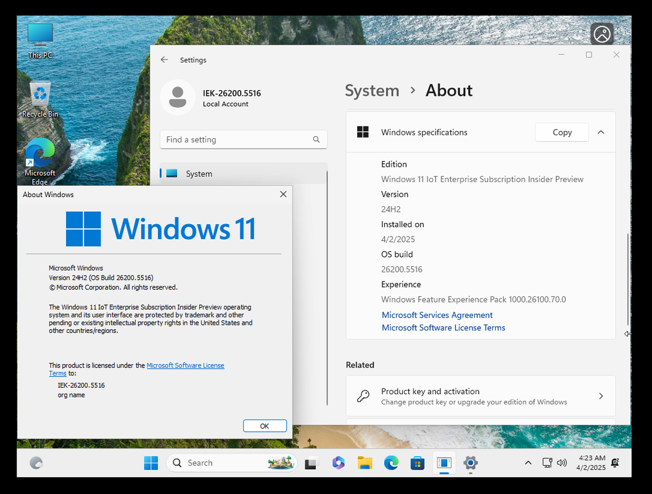Open Microsoft Services Agreement link
Image resolution: width=652 pixels, height=494 pixels.
click(x=437, y=315)
